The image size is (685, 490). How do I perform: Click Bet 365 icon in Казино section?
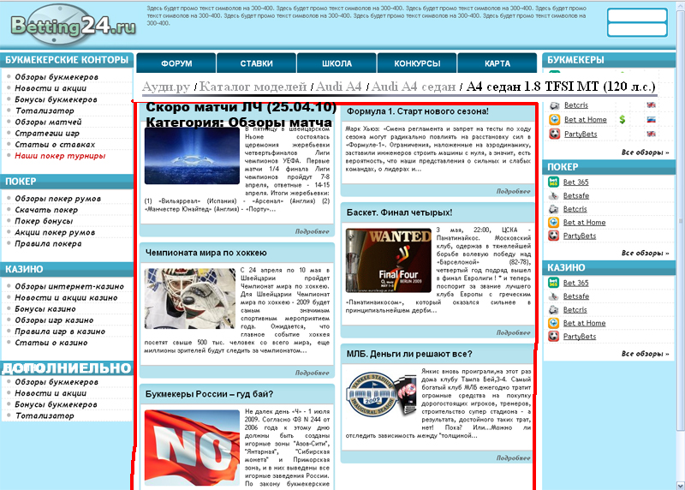pyautogui.click(x=553, y=283)
